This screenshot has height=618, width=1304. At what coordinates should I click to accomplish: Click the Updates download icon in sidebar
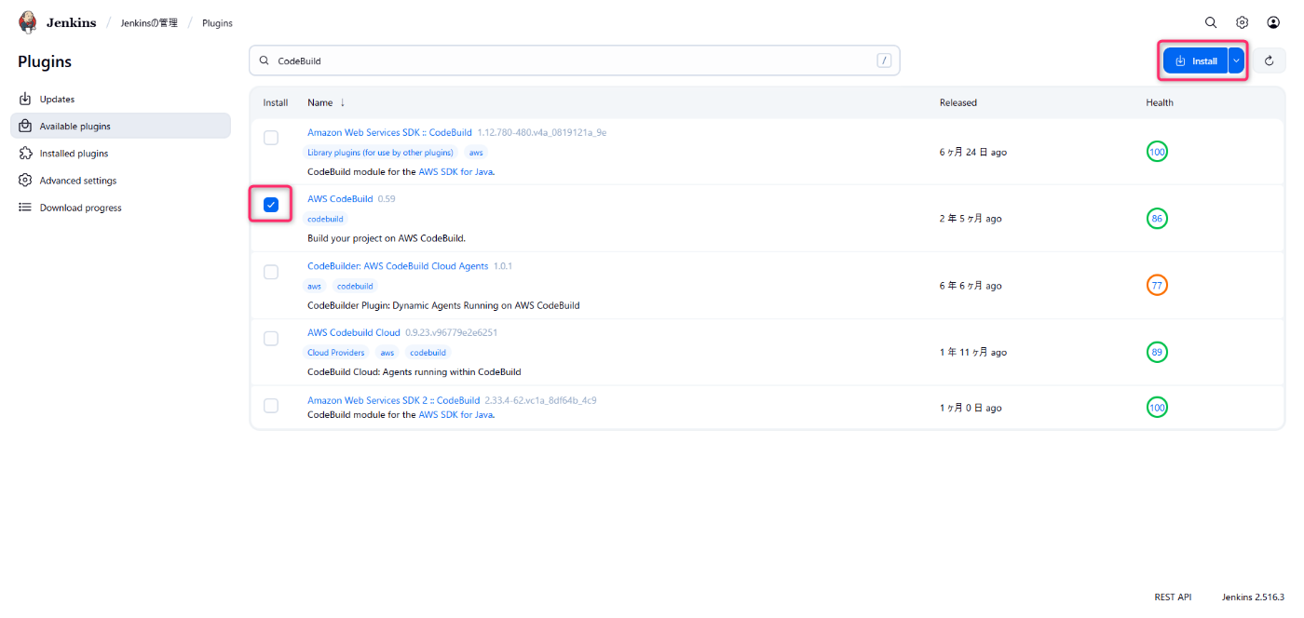coord(25,99)
